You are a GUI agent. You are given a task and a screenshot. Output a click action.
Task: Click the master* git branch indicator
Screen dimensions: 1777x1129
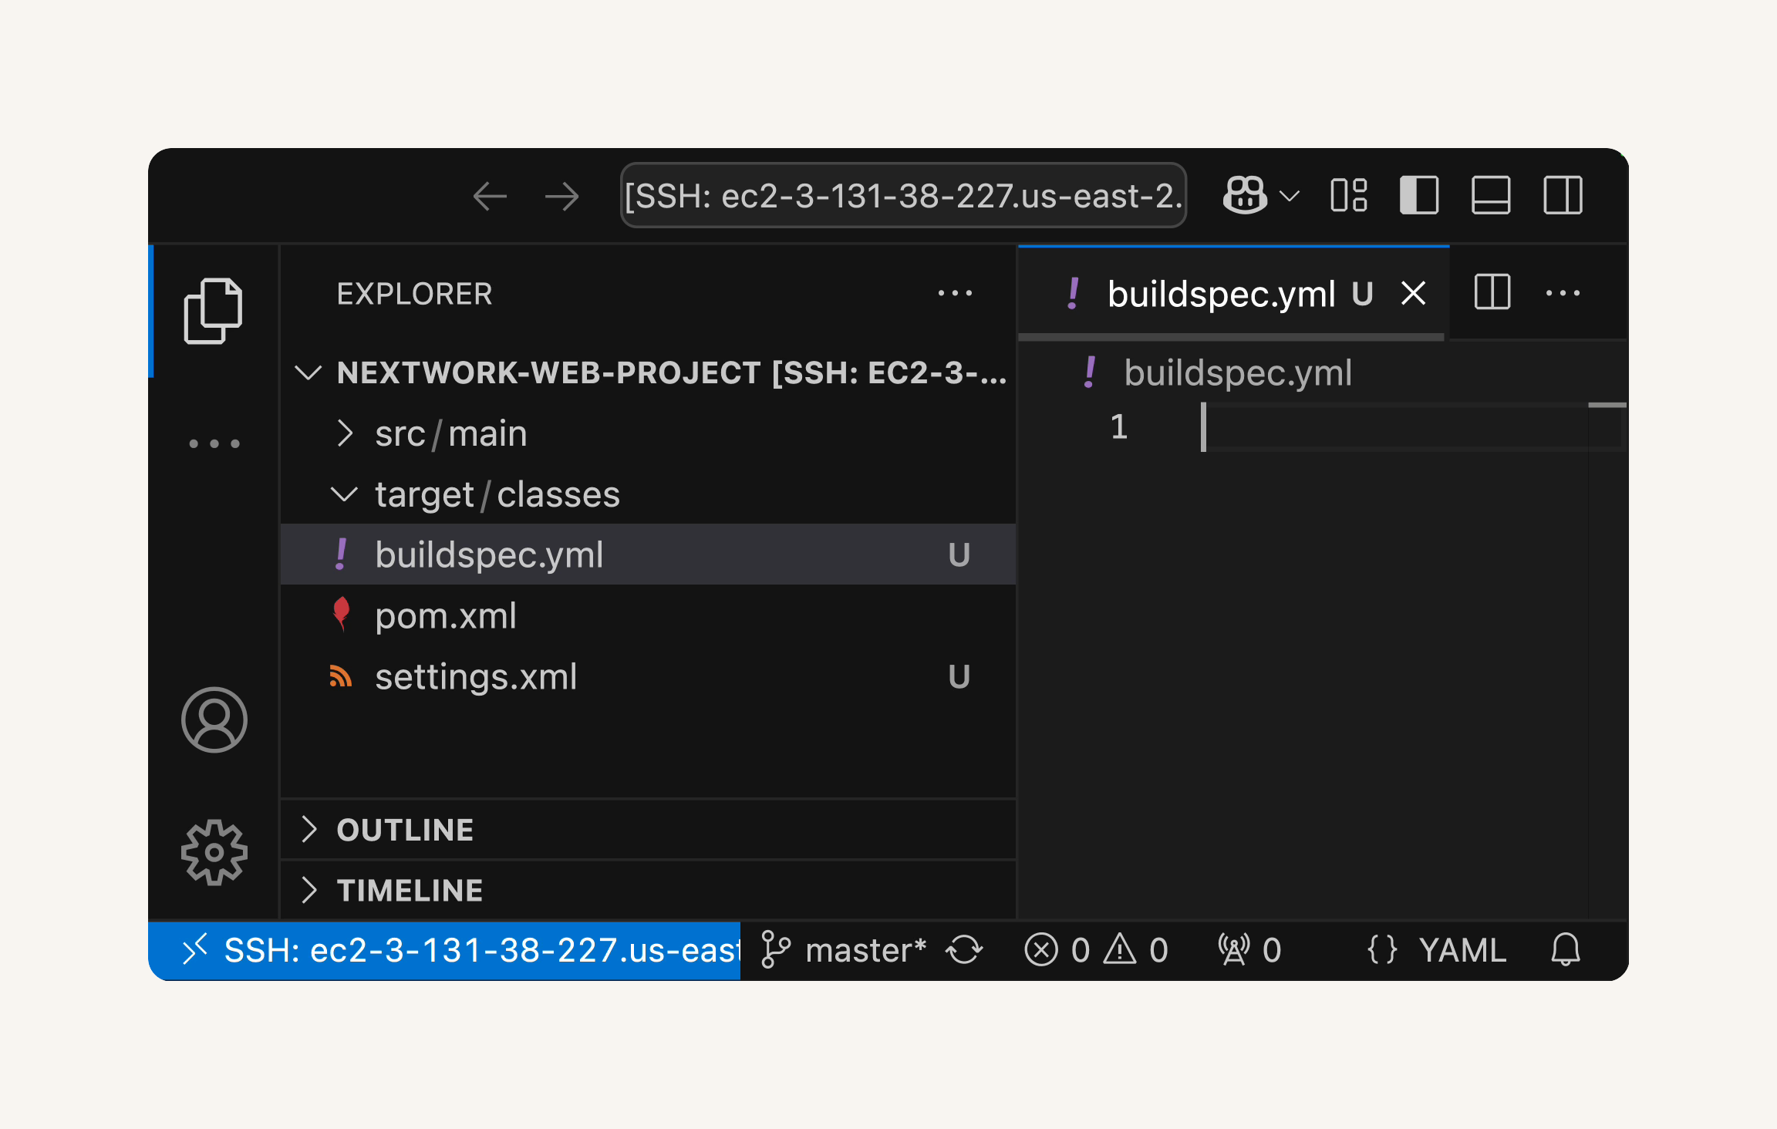point(843,950)
